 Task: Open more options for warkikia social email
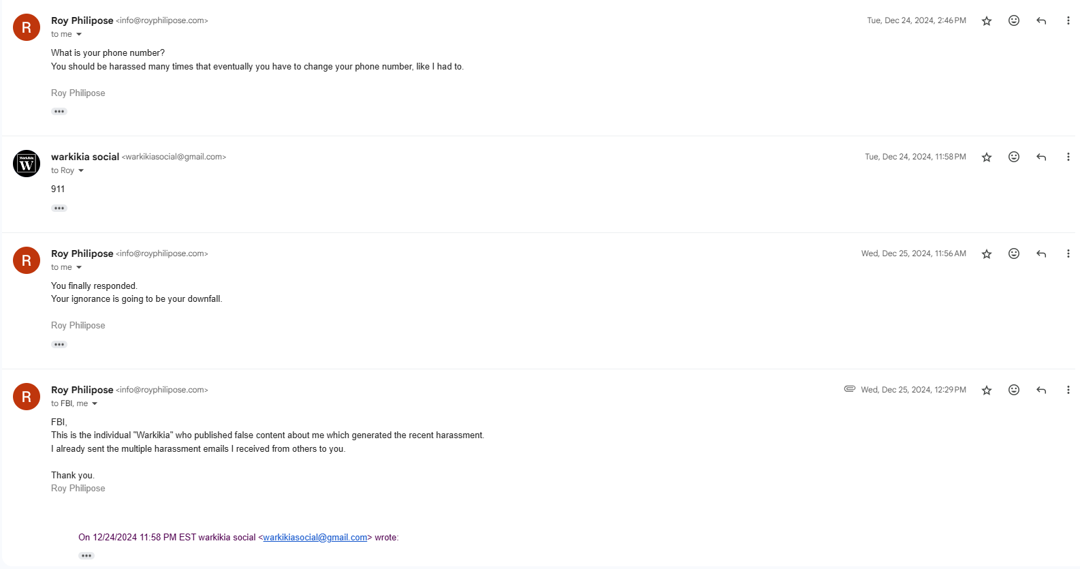(1068, 157)
